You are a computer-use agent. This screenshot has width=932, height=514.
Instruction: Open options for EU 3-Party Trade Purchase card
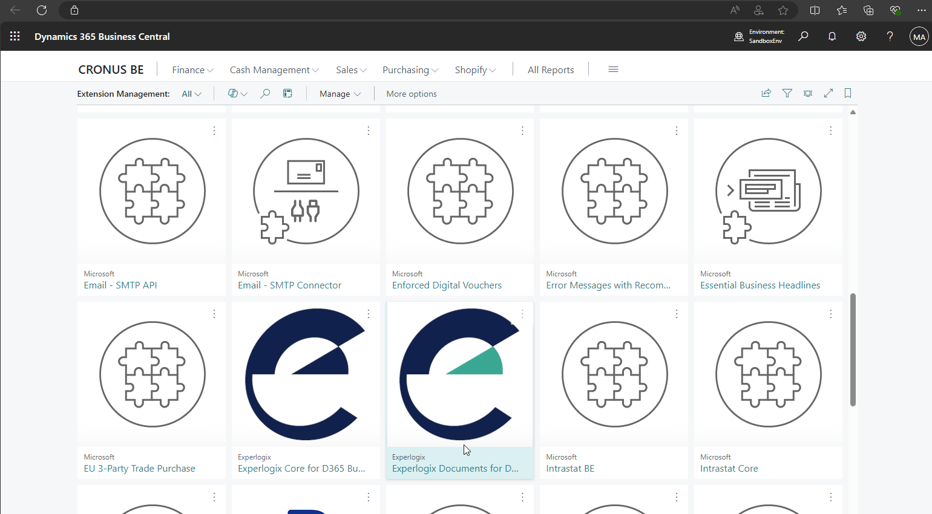click(214, 314)
